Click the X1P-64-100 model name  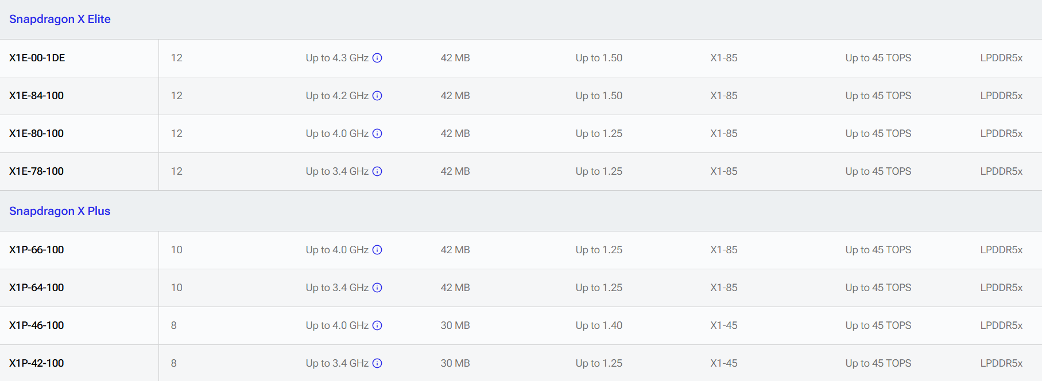tap(37, 288)
